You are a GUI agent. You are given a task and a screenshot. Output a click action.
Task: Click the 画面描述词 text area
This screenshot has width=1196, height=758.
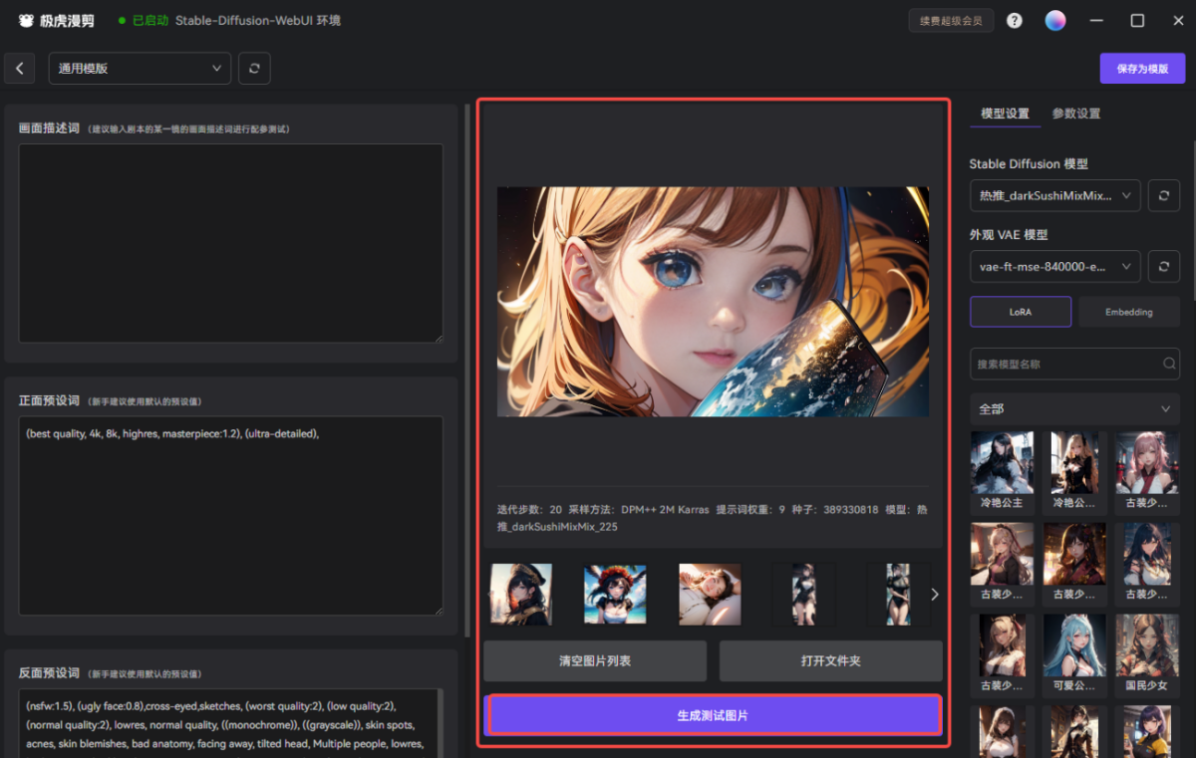[x=230, y=243]
